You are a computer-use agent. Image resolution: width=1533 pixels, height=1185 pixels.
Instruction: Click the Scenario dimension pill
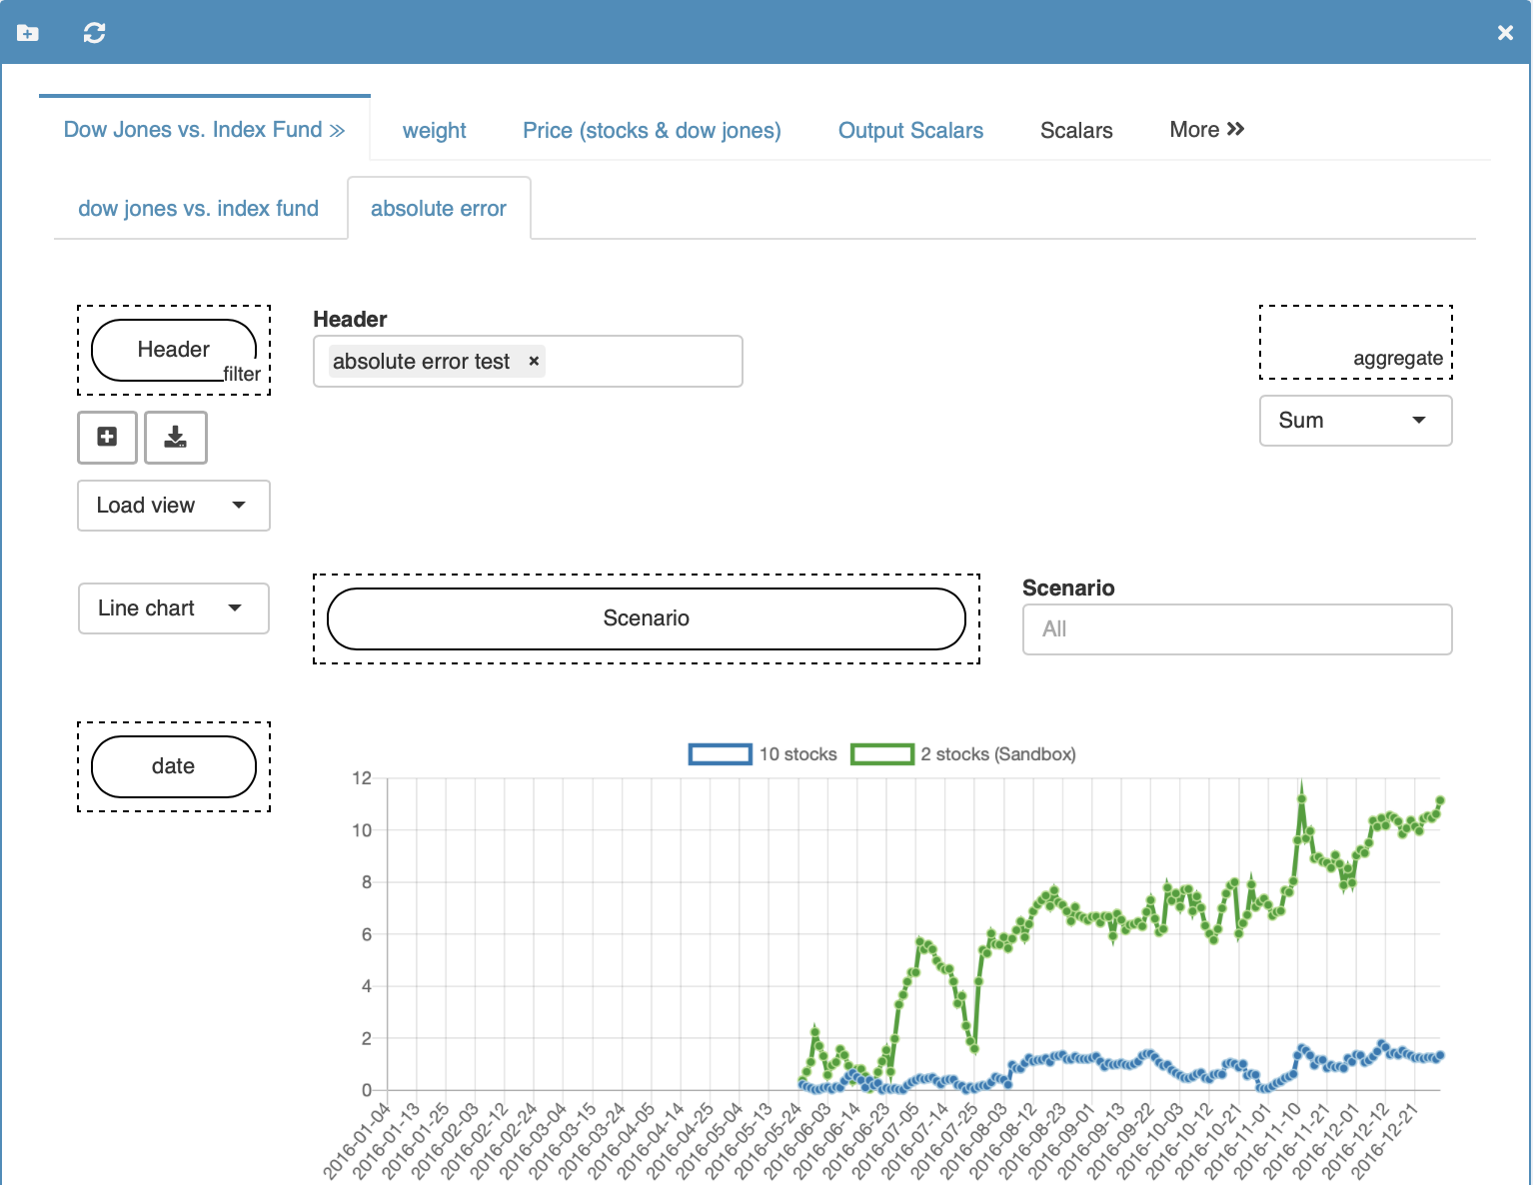tap(647, 618)
